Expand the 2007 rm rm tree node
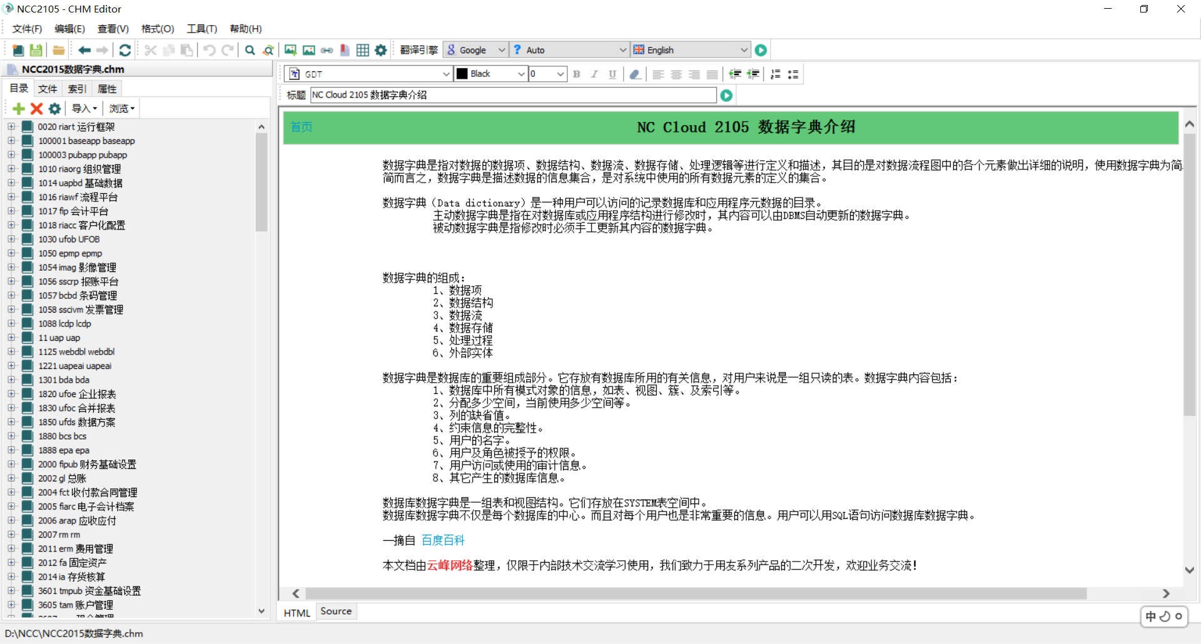 [11, 535]
